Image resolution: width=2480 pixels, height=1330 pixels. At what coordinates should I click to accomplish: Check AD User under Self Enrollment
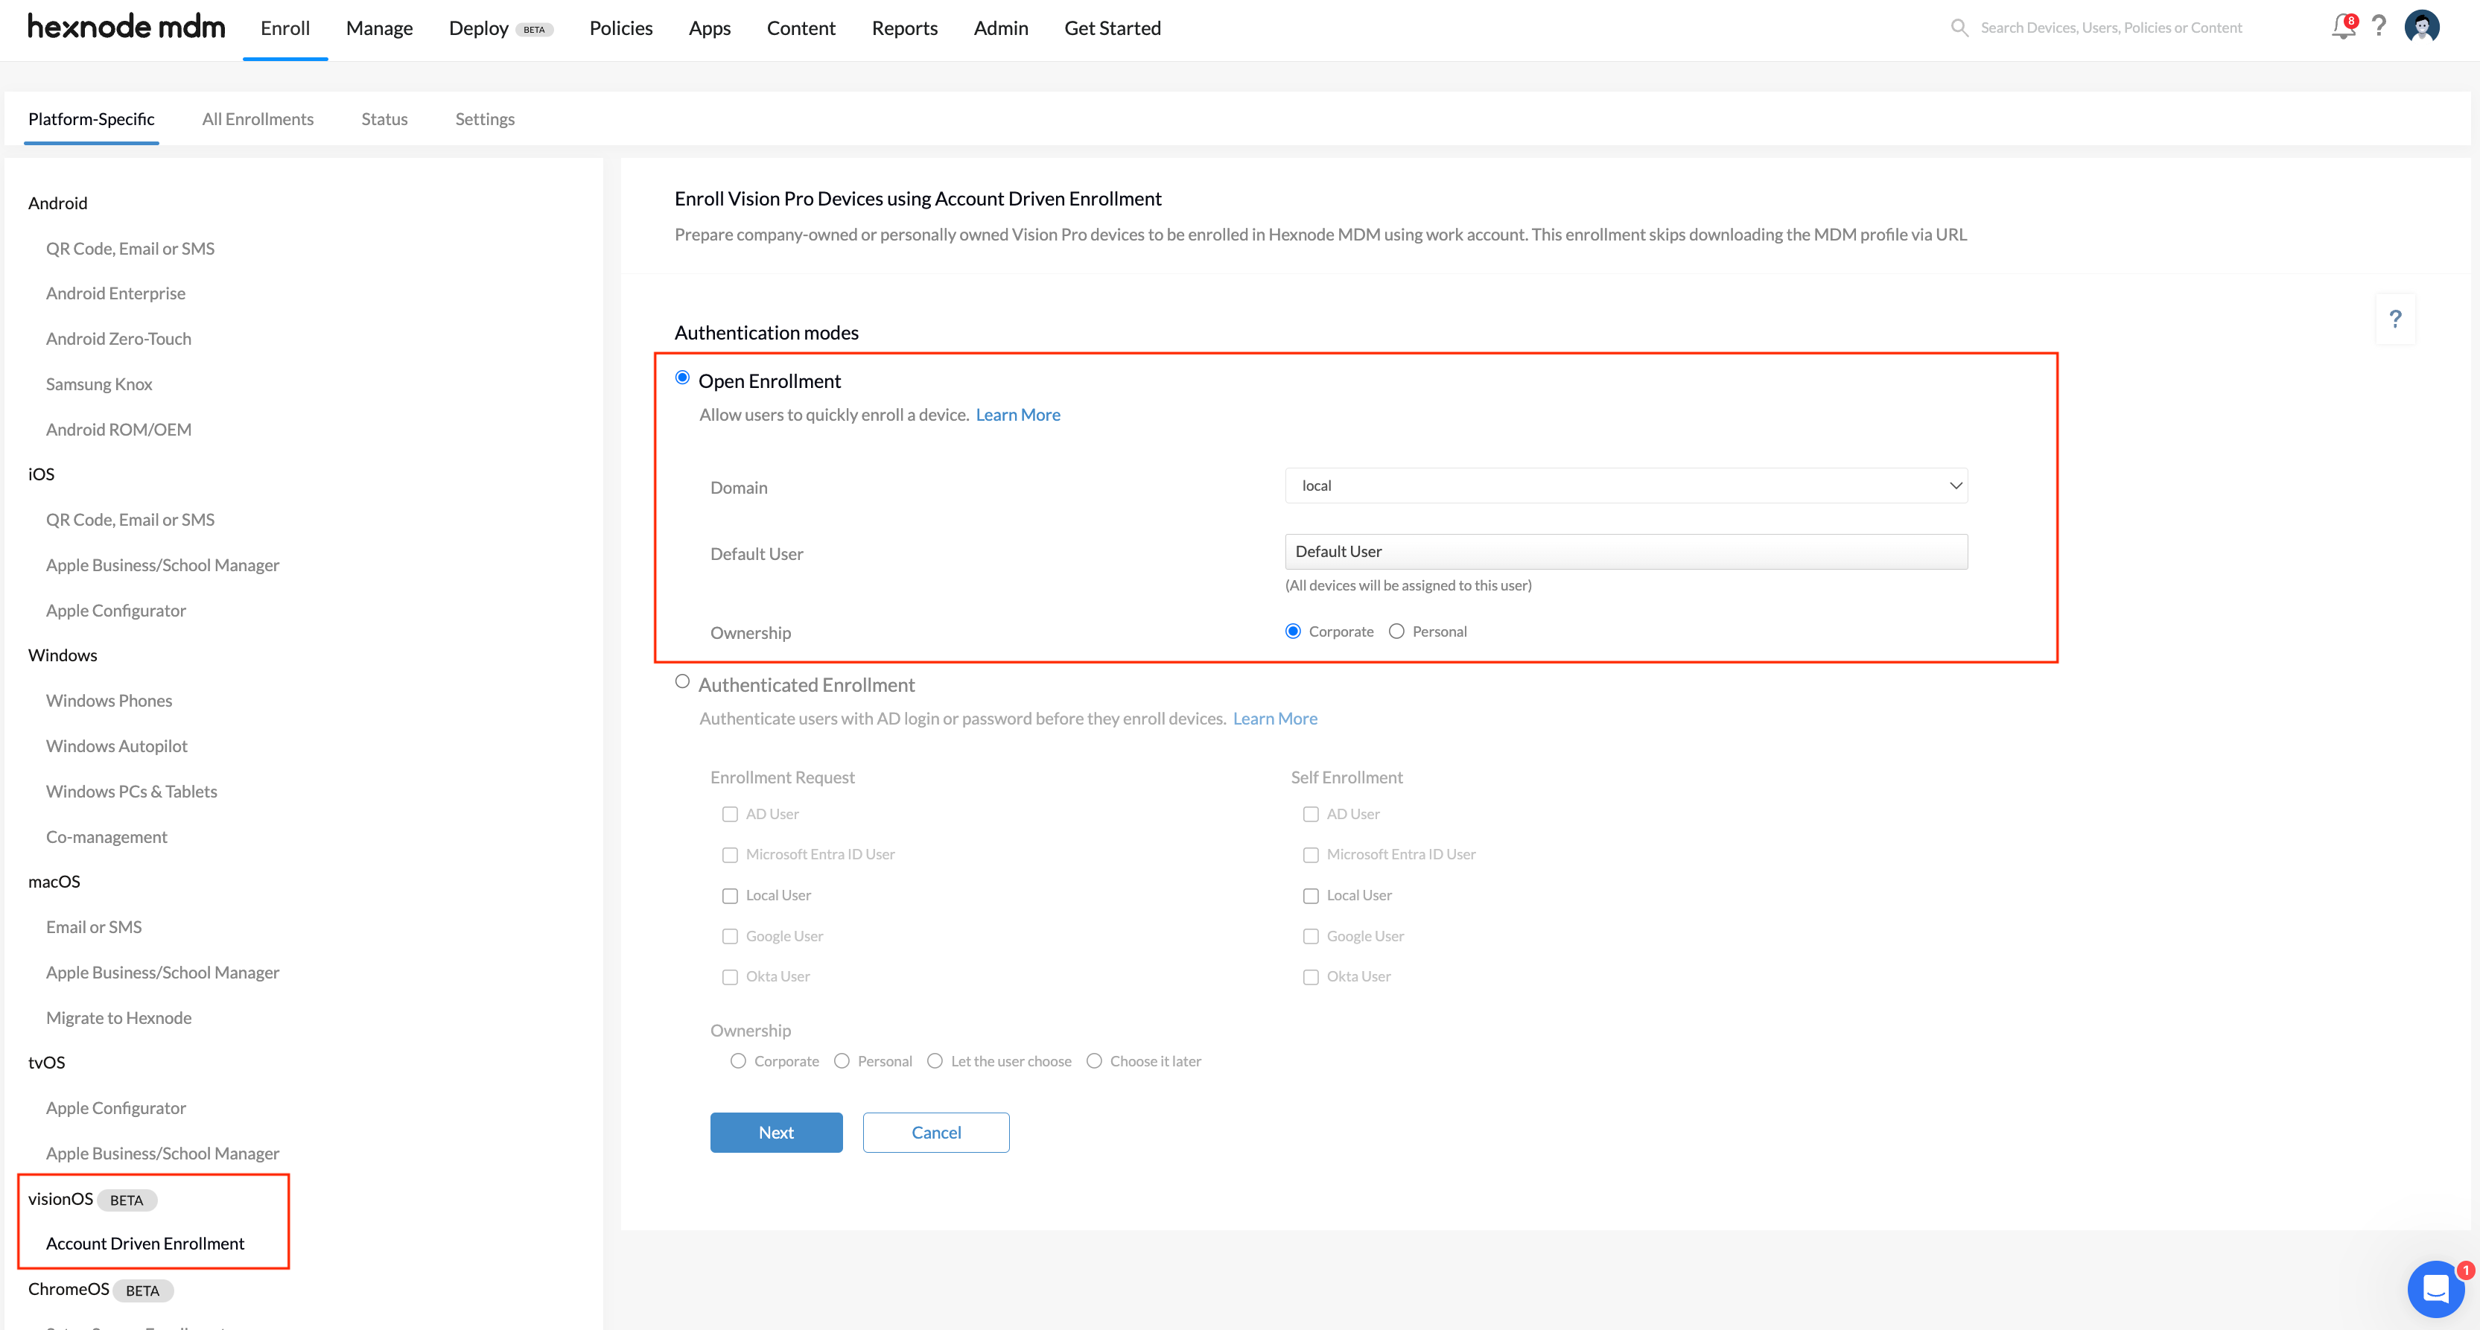pyautogui.click(x=1310, y=814)
